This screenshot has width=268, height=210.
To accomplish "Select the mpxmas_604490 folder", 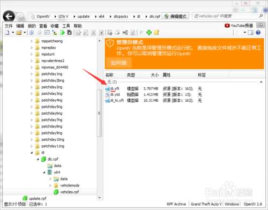I will (x=55, y=67).
